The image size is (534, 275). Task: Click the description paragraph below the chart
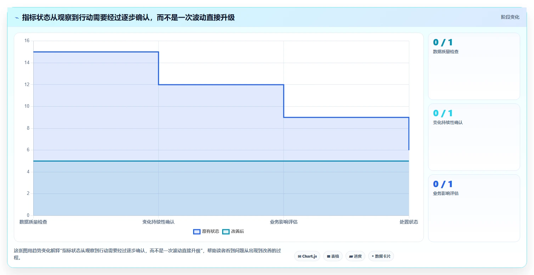coord(147,254)
